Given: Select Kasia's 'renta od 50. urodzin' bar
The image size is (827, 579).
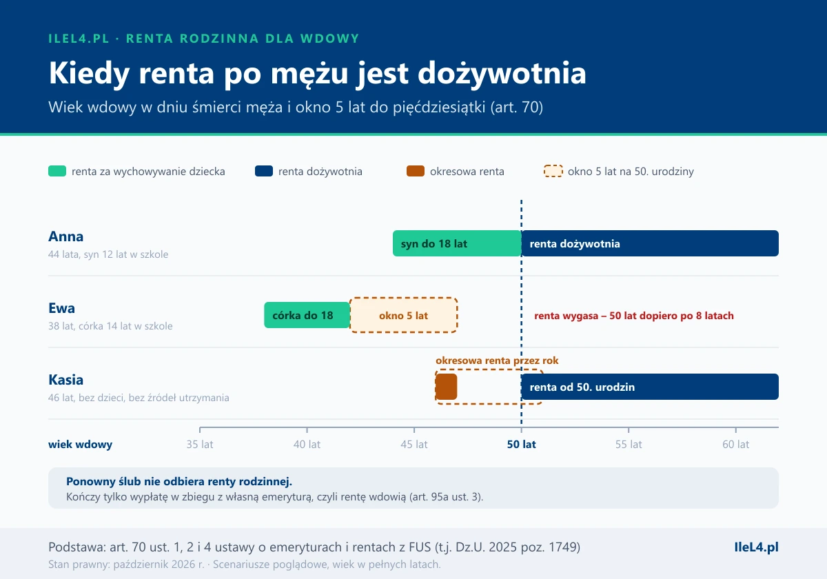Looking at the screenshot, I should [x=650, y=387].
